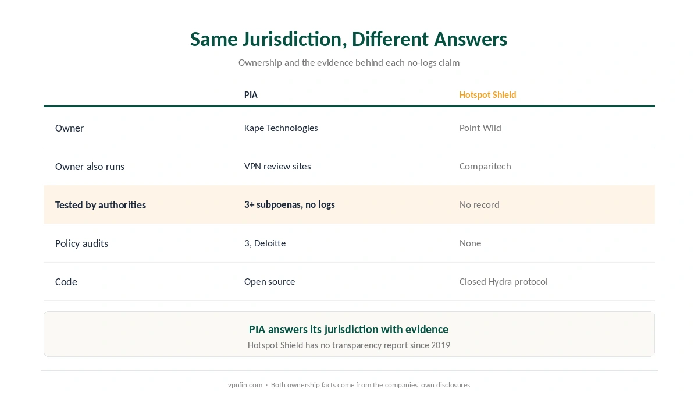Click the subtitle about ownership and no-logs evidence
The height and width of the screenshot is (396, 698).
click(x=349, y=62)
